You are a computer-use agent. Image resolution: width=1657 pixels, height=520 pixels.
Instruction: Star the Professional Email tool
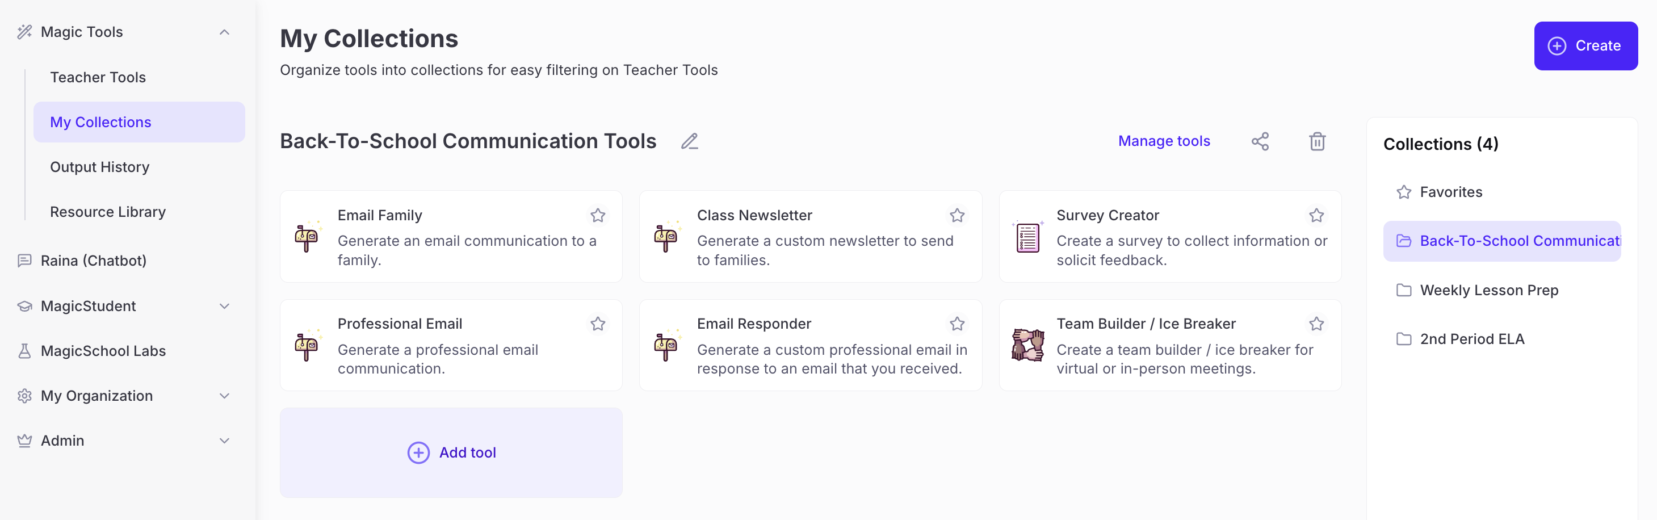pyautogui.click(x=598, y=324)
